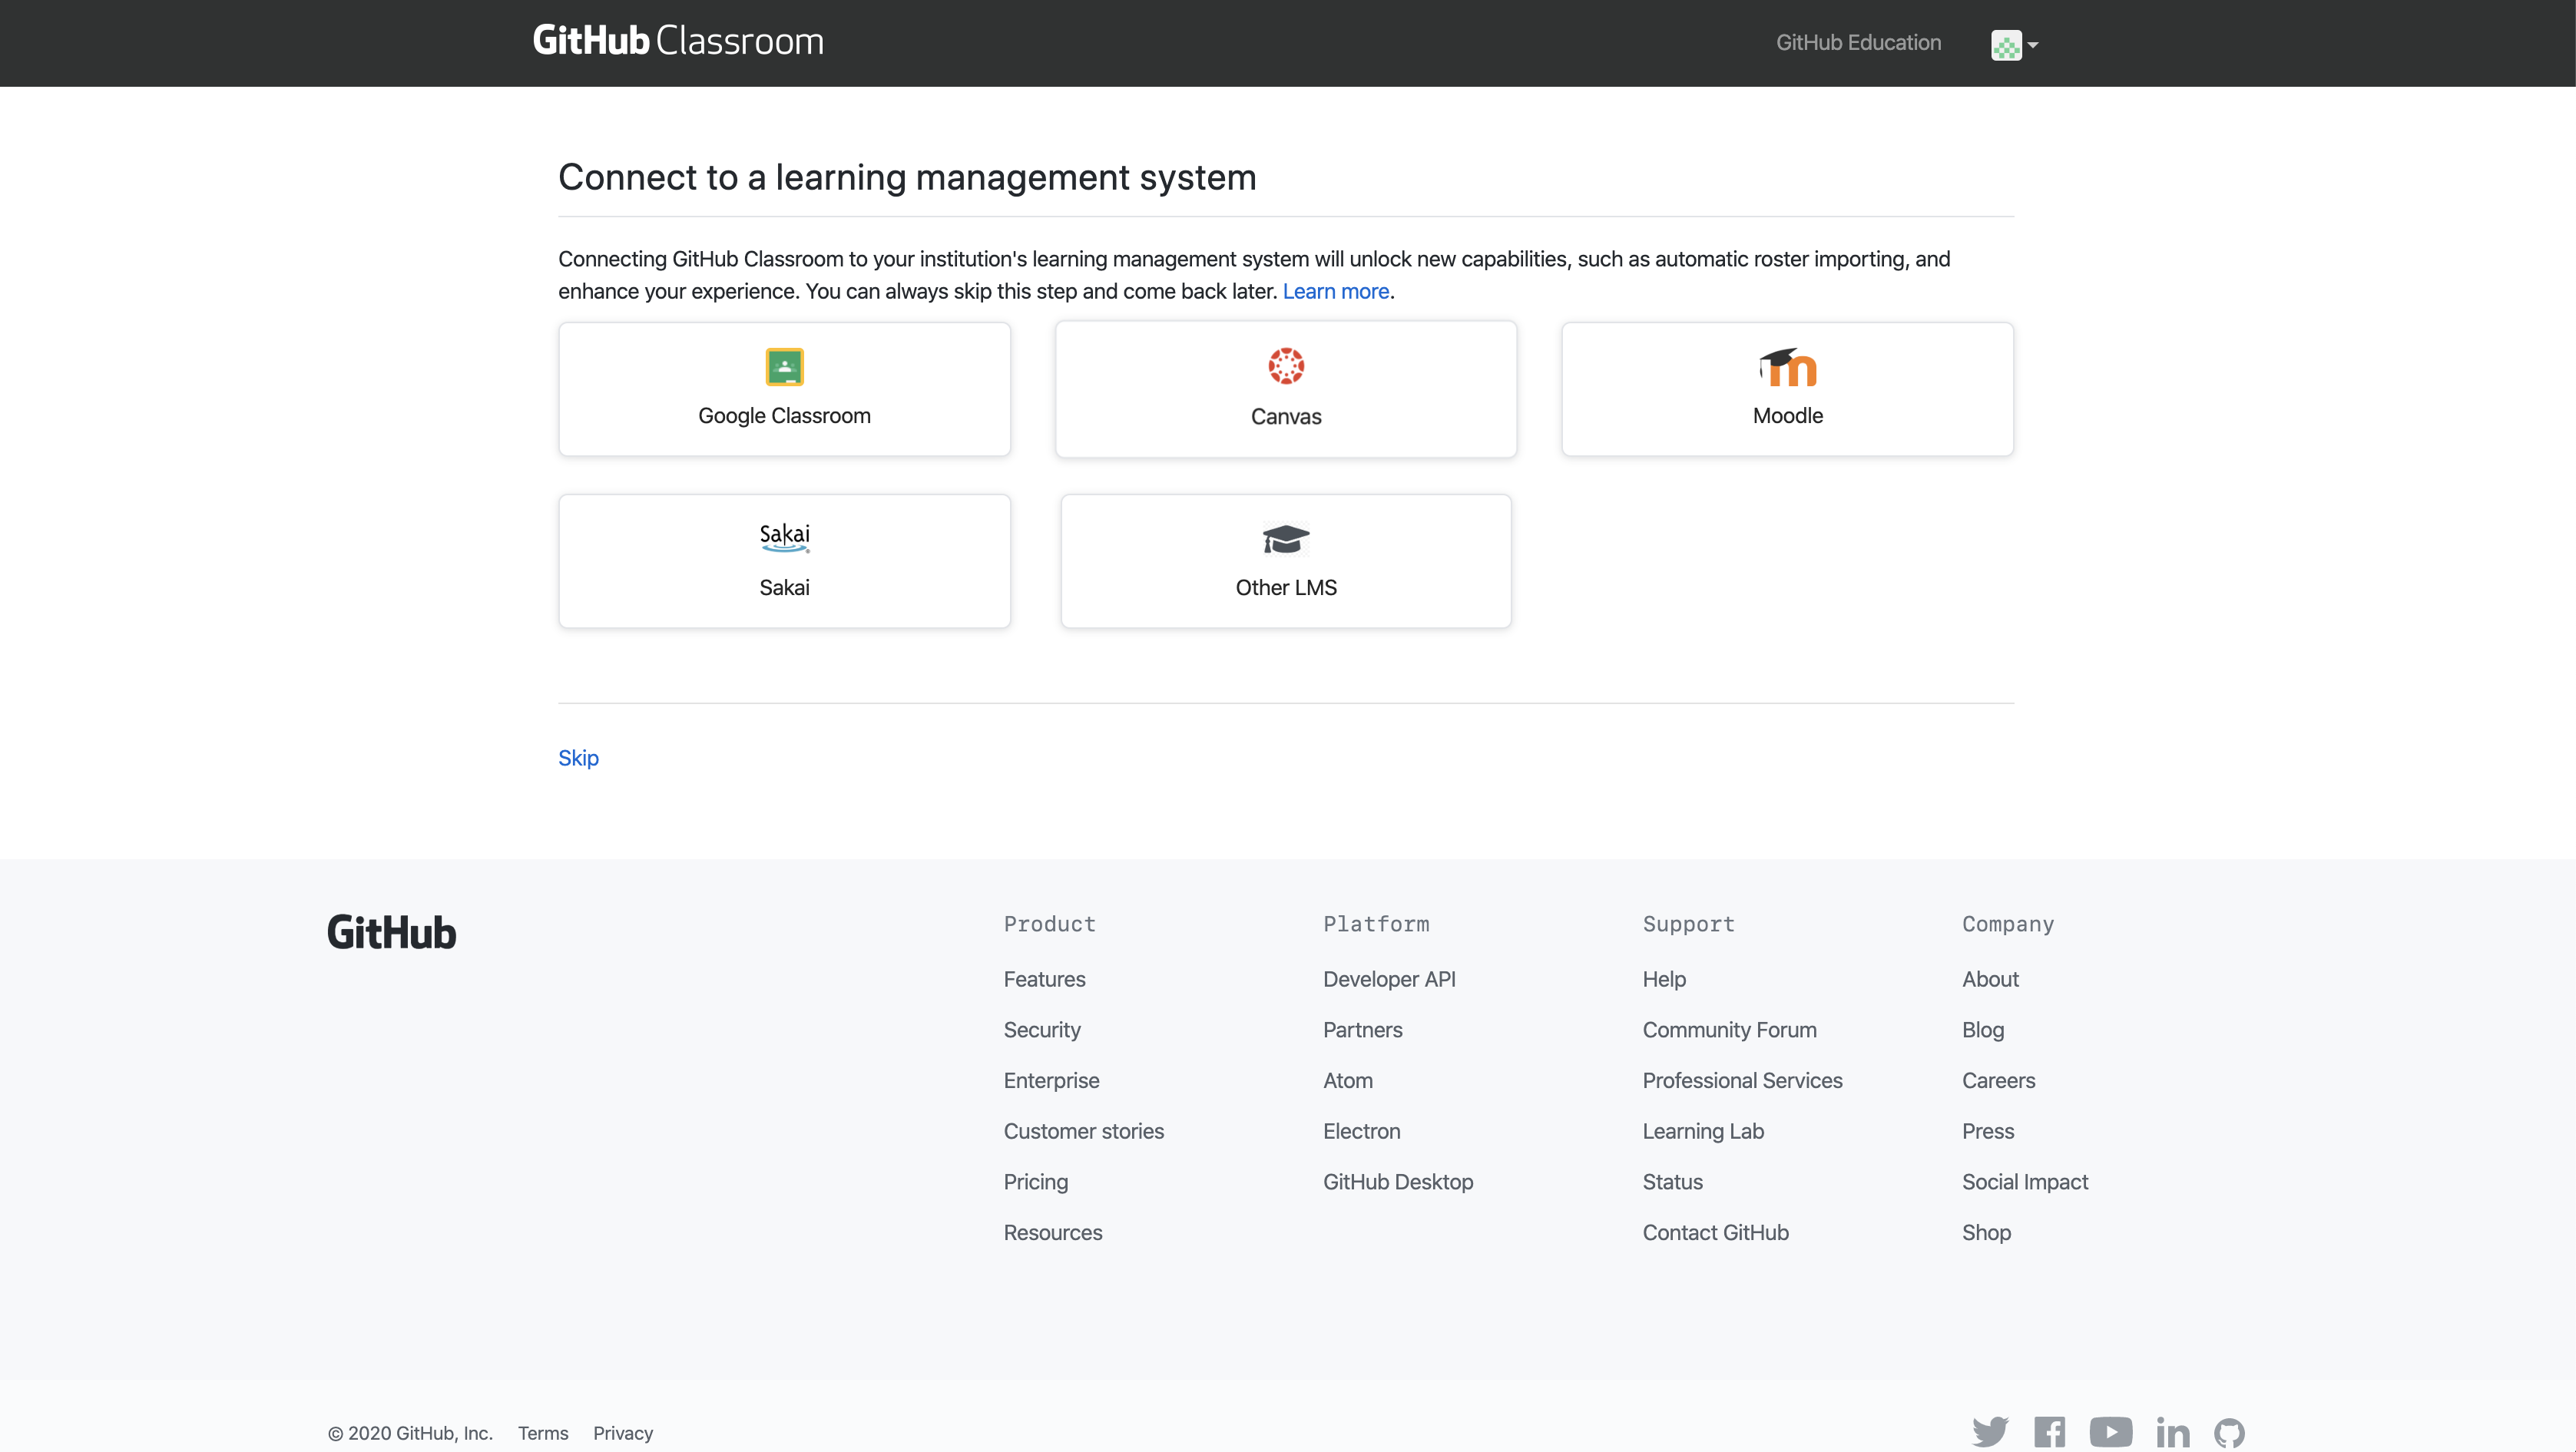Click the Support column heading
The height and width of the screenshot is (1452, 2576).
pos(1689,924)
